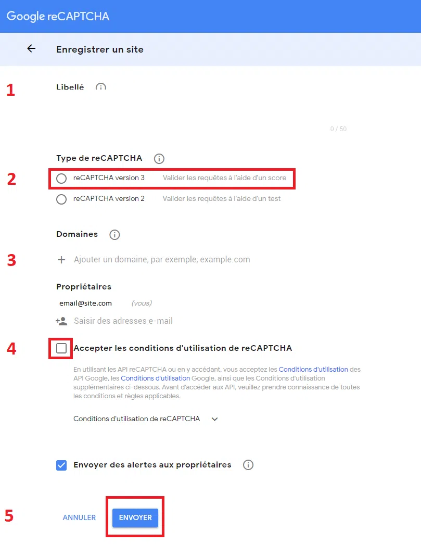Uncheck Envoyer des alertes aux propriétaires
This screenshot has width=421, height=544.
[x=61, y=465]
